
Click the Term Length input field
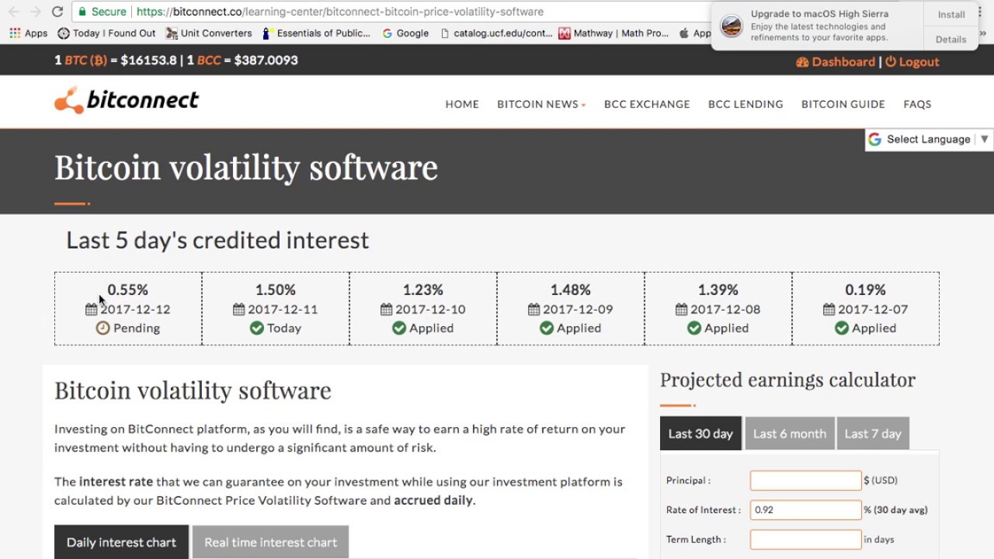(x=805, y=539)
